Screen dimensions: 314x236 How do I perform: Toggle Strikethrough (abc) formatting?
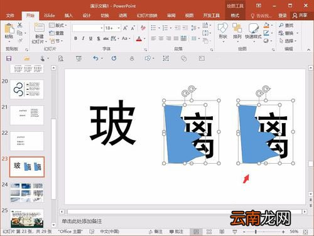(x=106, y=38)
